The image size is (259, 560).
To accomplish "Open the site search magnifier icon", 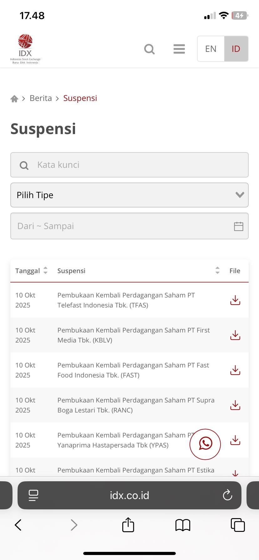I will click(149, 49).
